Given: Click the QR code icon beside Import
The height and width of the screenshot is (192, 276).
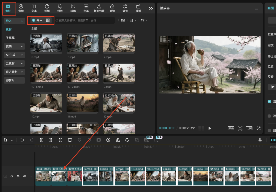Looking at the screenshot, I should (48, 20).
